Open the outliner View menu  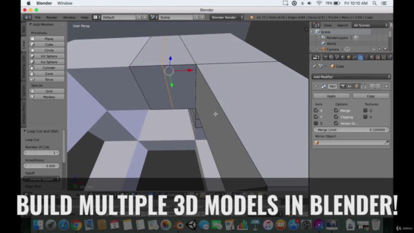(x=328, y=25)
